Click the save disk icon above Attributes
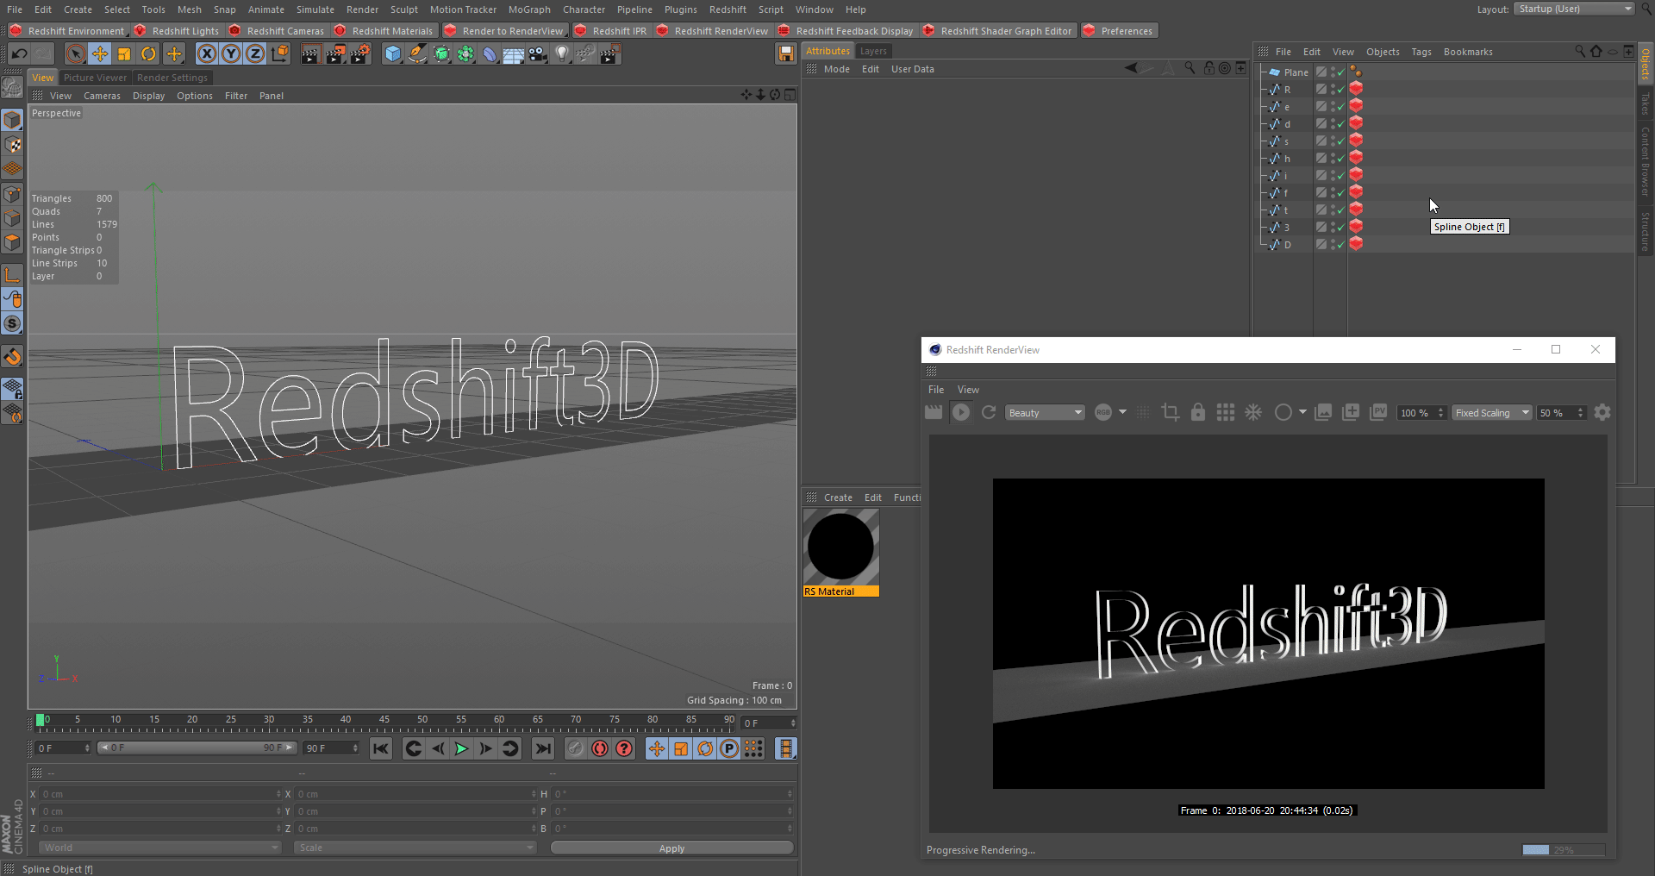The image size is (1655, 876). pos(785,54)
